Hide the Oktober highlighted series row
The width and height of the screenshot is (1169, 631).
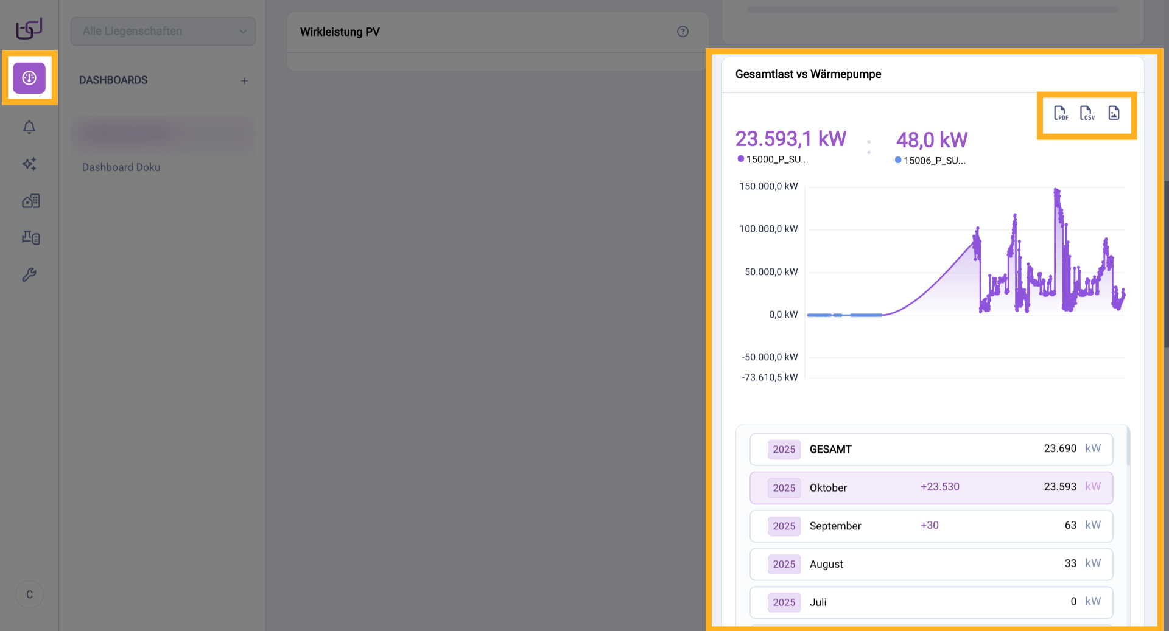tap(931, 487)
